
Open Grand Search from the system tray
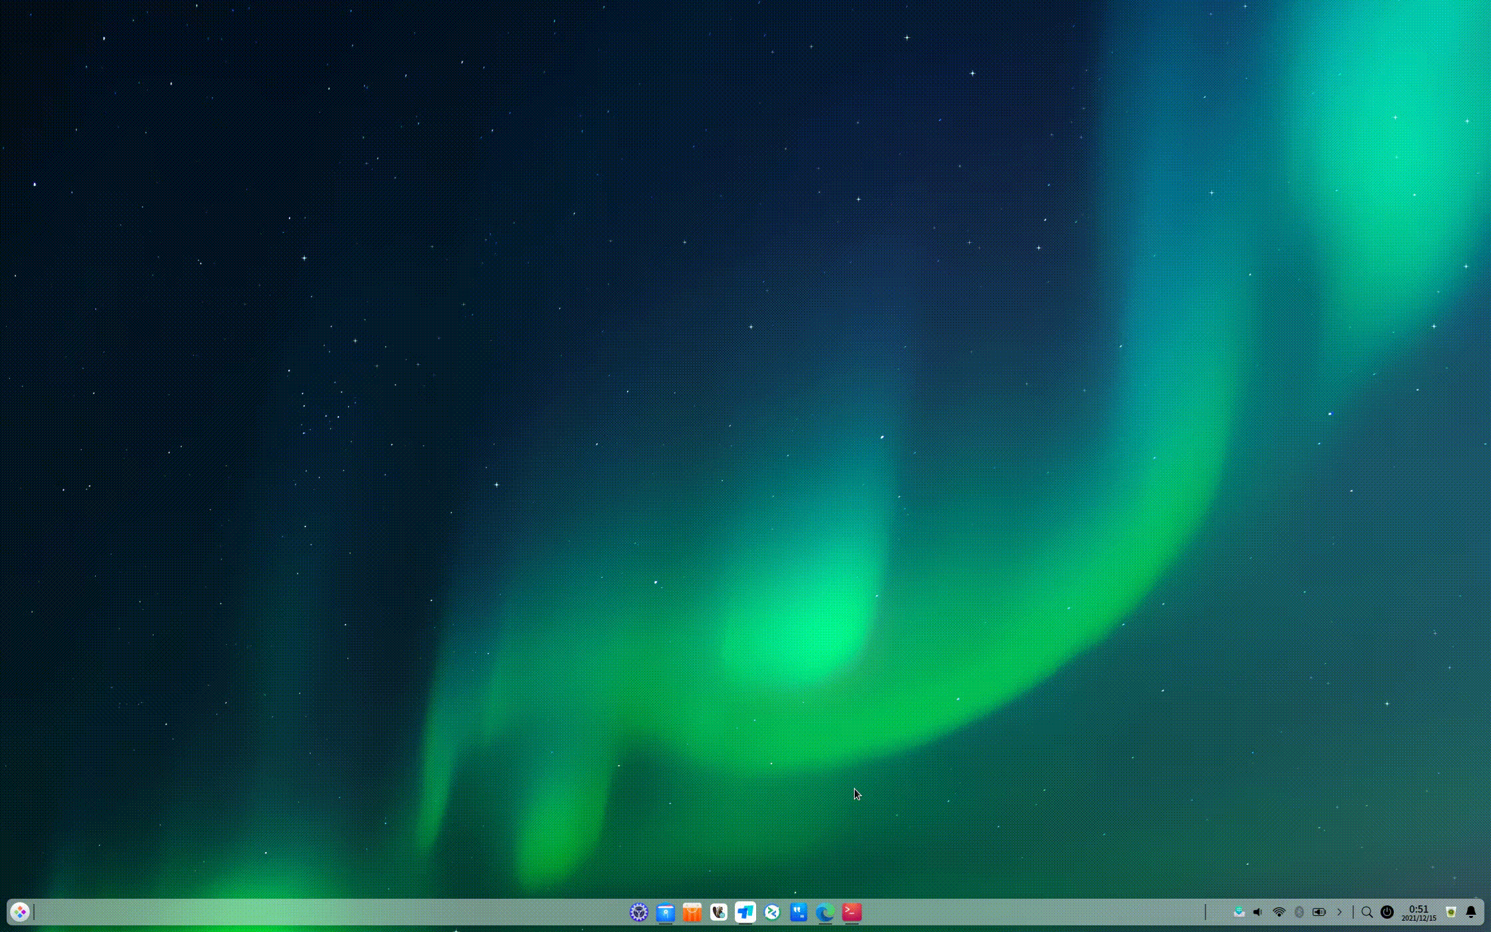(x=1367, y=912)
